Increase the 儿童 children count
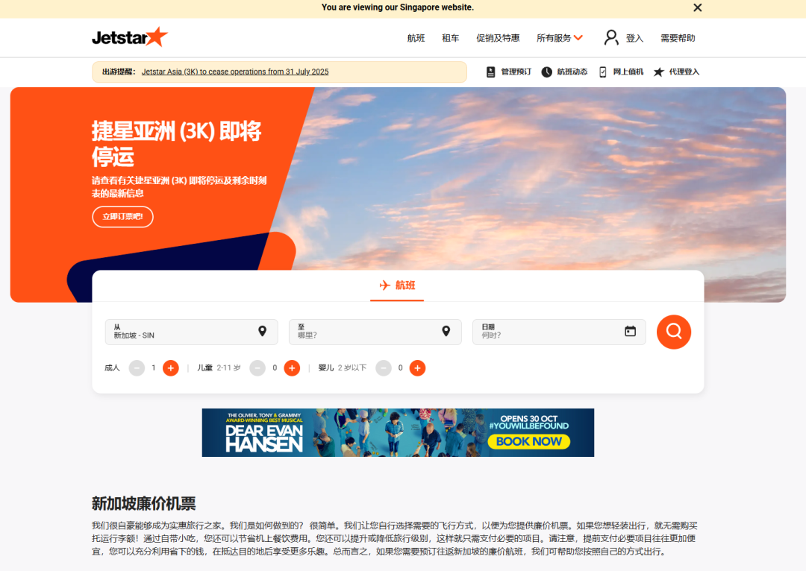Image resolution: width=806 pixels, height=571 pixels. coord(292,368)
